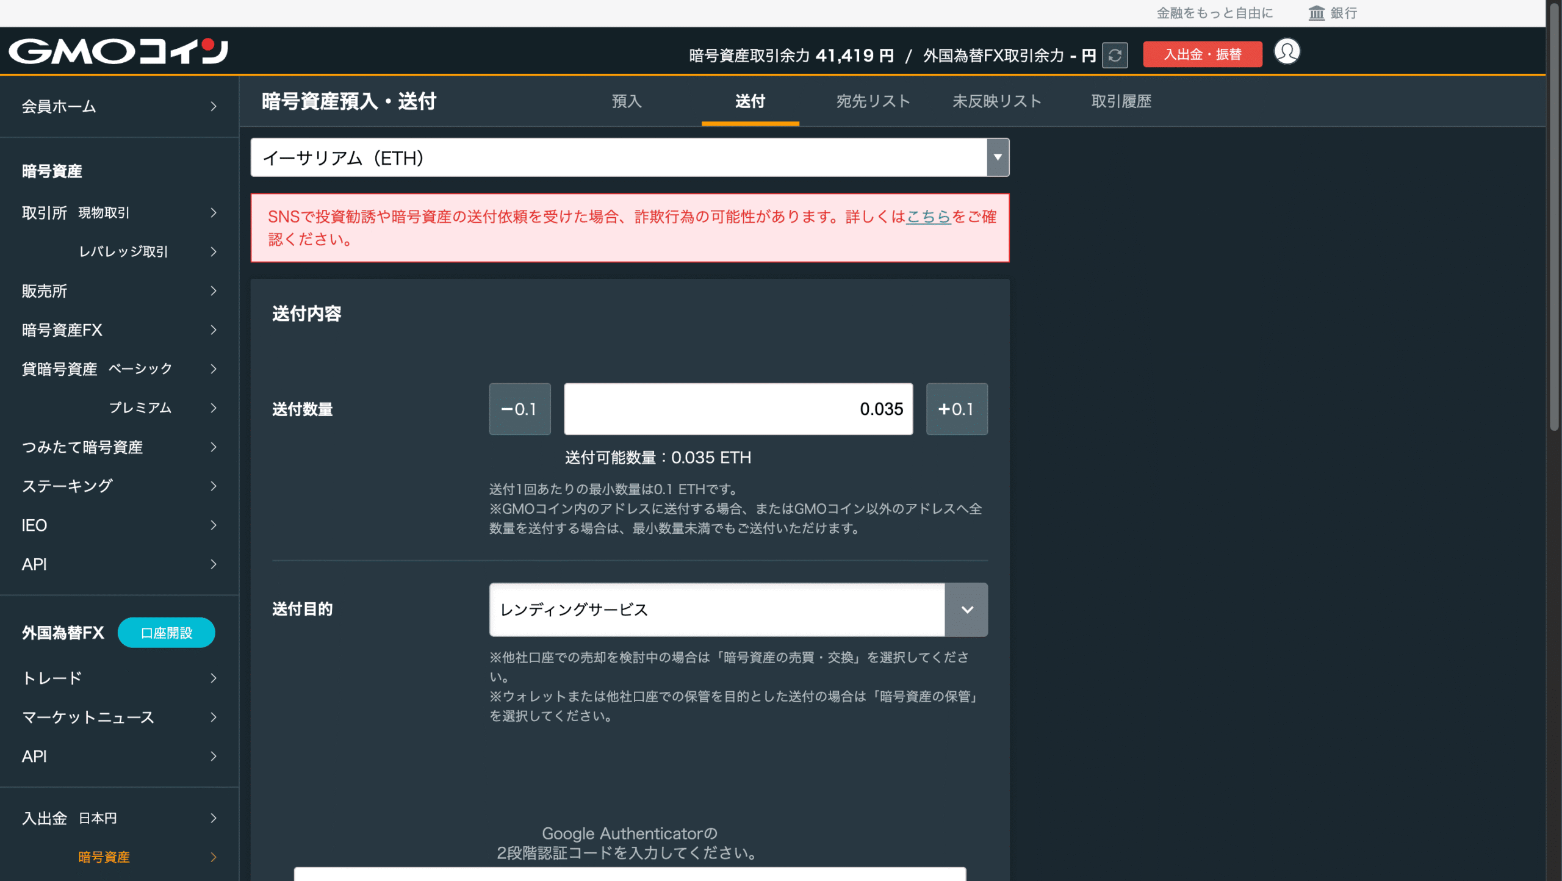
Task: Click the 送付数量 amount input field
Action: (738, 409)
